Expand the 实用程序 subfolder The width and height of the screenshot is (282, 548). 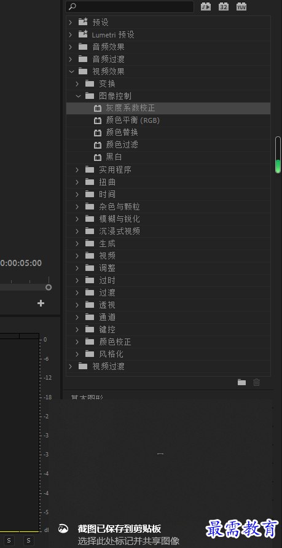coord(77,170)
